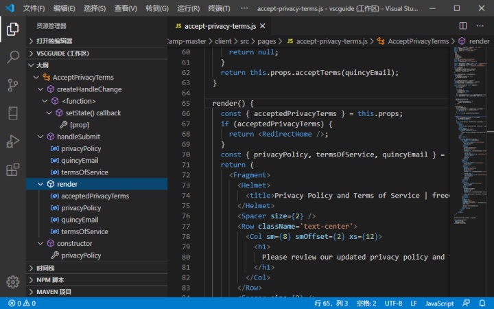Collapse the AcceptPrivacyTerms outline node
The width and height of the screenshot is (494, 309).
(36, 77)
